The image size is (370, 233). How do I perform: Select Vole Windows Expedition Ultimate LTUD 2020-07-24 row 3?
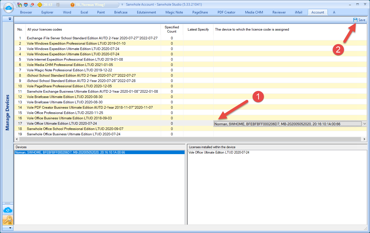coord(190,49)
